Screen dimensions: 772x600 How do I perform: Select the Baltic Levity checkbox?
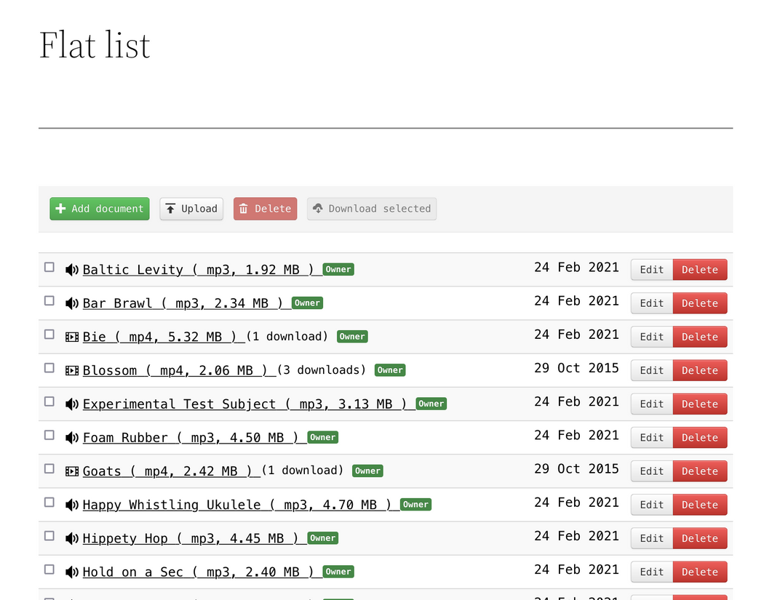pyautogui.click(x=49, y=267)
